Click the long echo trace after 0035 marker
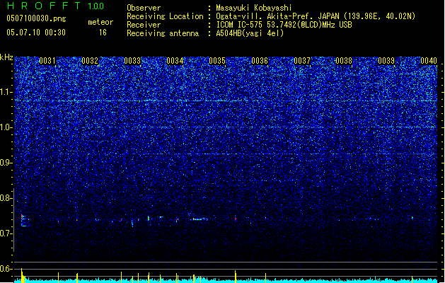Viewport: 445px width, 283px height. point(201,219)
